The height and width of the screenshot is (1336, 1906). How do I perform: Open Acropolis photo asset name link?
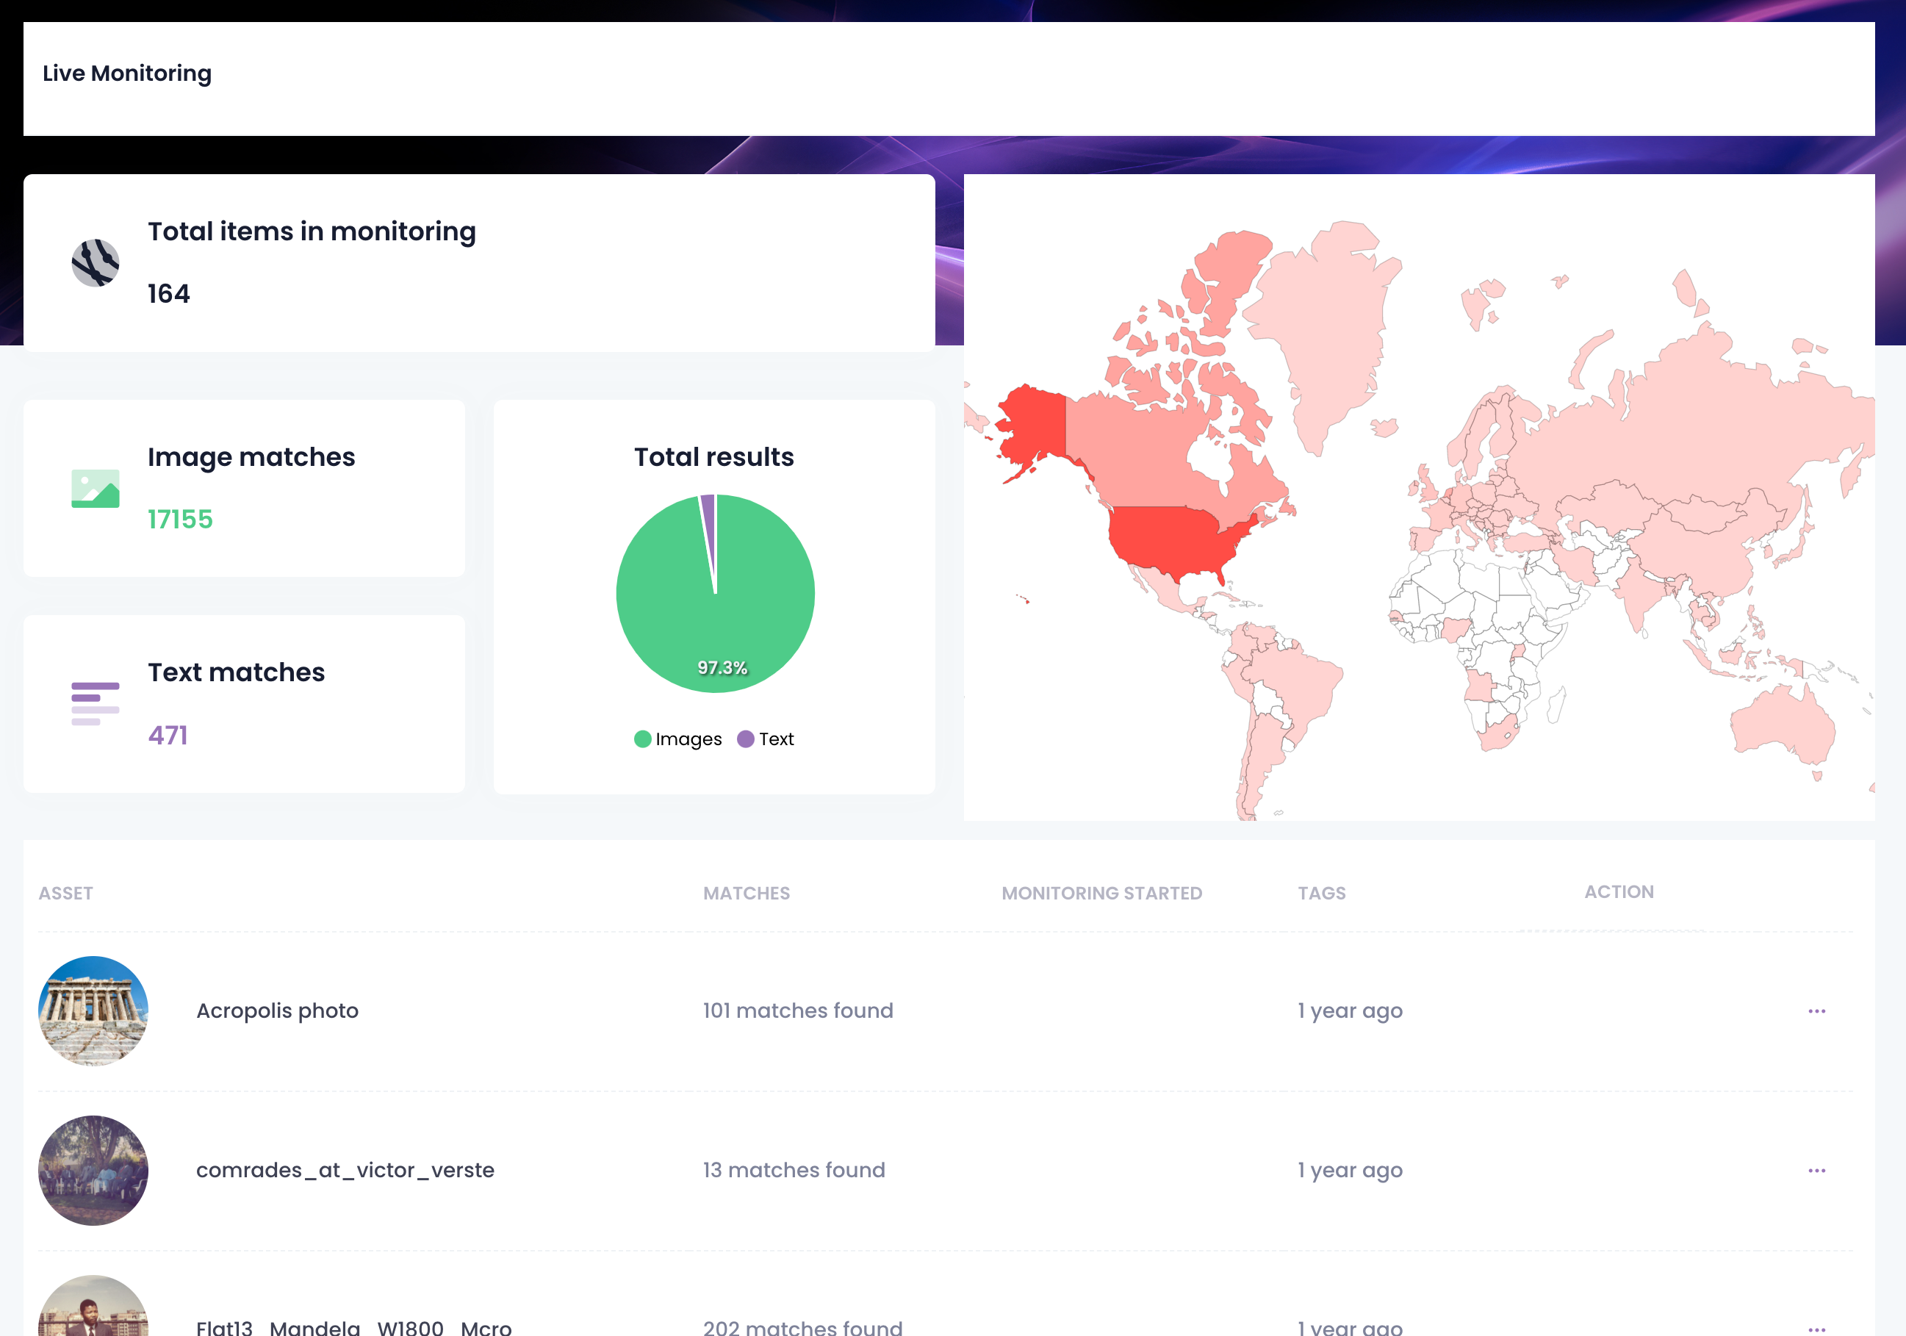(x=277, y=1010)
